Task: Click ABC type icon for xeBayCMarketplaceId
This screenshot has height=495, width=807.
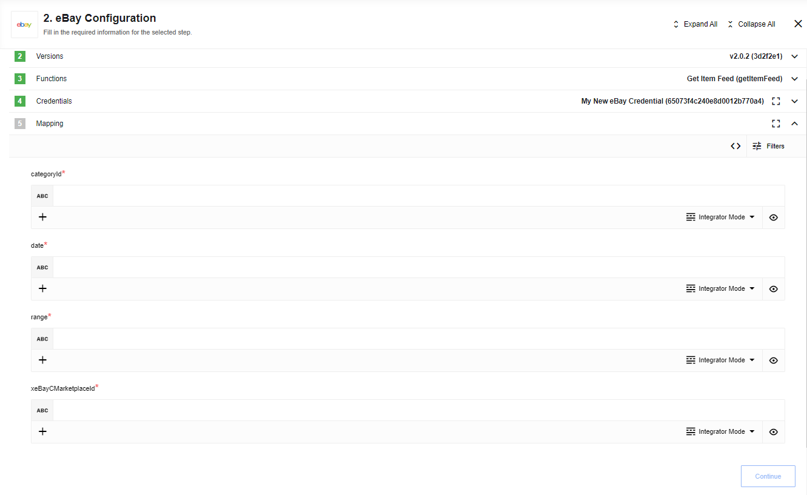Action: tap(42, 410)
